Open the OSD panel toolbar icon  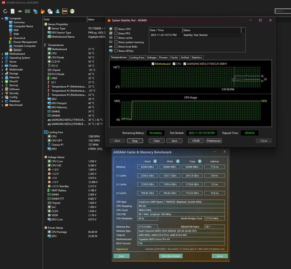pos(65,11)
